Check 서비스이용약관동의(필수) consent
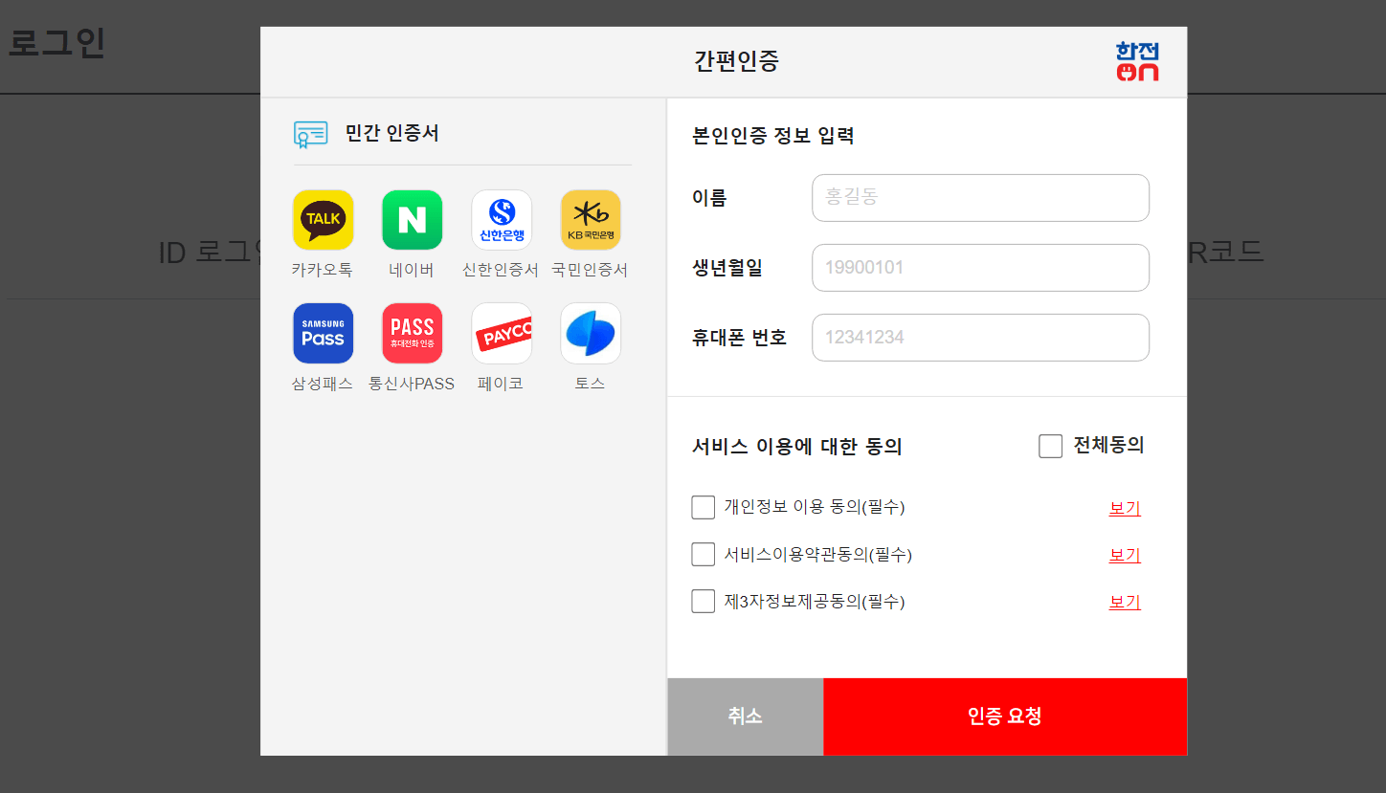Screen dimensions: 1386x793 (x=703, y=554)
